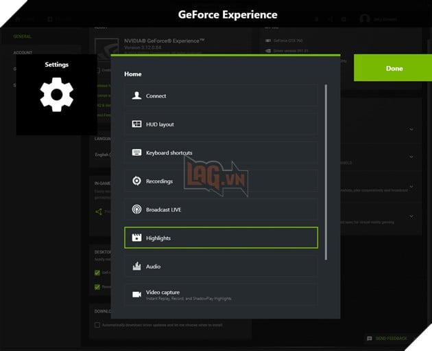The width and height of the screenshot is (432, 351).
Task: Open the Audio settings entry
Action: coord(221,266)
